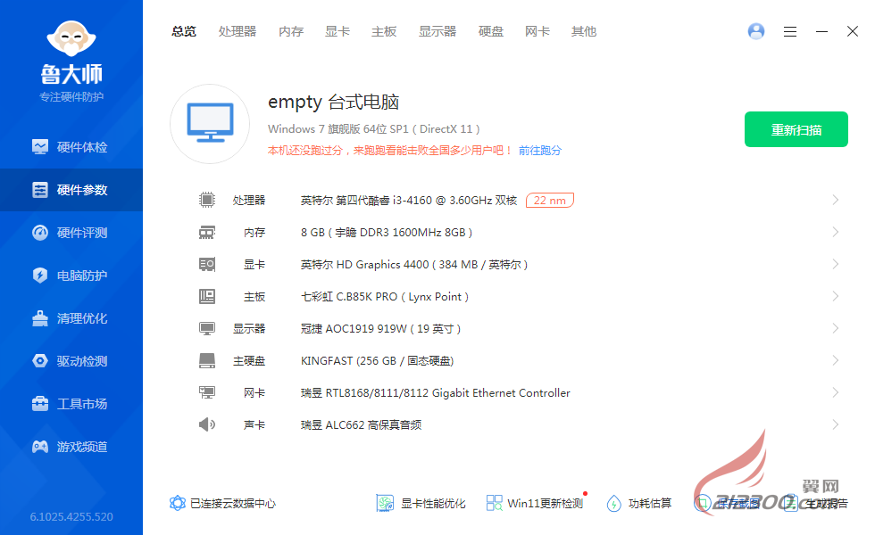Click the 内存 RAM module icon
875x535 pixels.
click(x=207, y=233)
